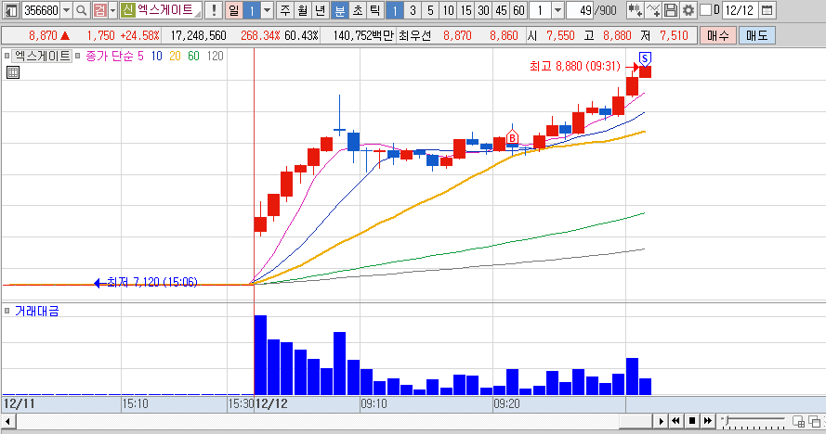Toggle the 엑스게이트 series legend square

7,56
